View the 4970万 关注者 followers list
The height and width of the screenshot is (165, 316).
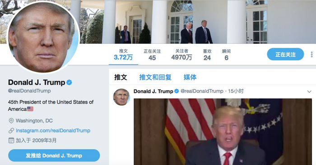click(181, 55)
